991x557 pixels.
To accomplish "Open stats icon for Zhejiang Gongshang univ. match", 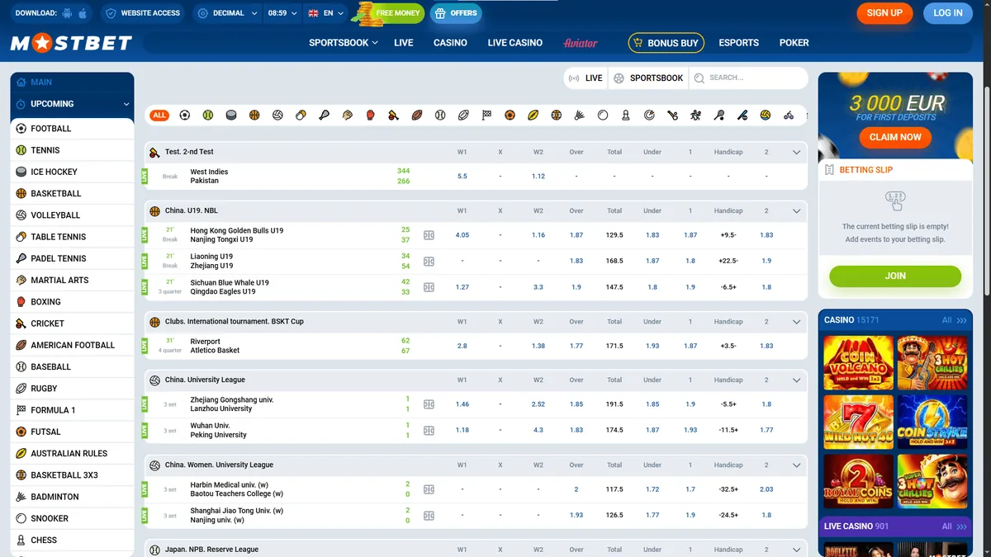I will 429,404.
